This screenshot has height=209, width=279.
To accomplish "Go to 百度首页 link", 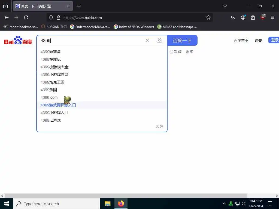I will [x=241, y=41].
